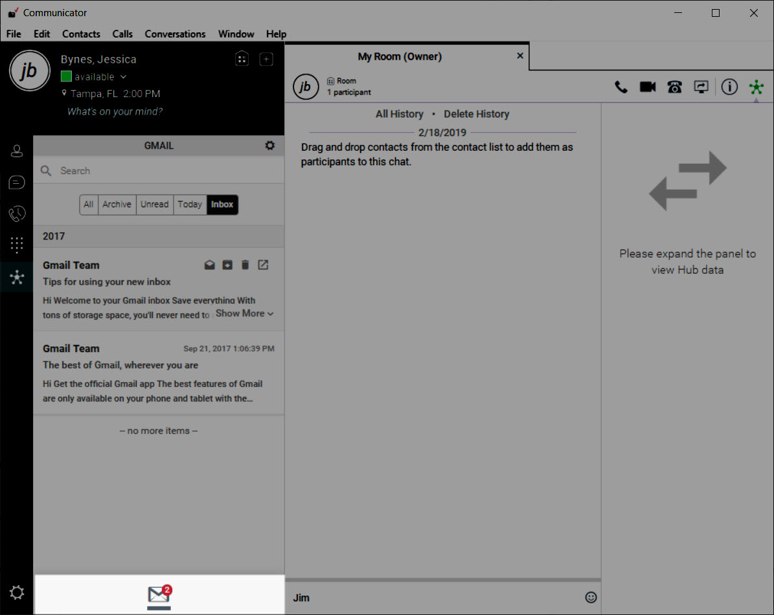Delete the Tips for using inbox email
Screen dimensions: 774x615
tap(245, 265)
